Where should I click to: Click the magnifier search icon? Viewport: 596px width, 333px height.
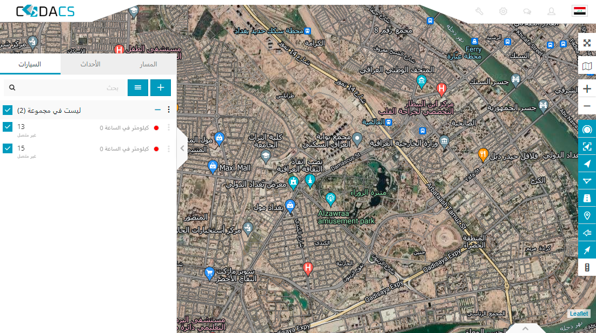12,87
